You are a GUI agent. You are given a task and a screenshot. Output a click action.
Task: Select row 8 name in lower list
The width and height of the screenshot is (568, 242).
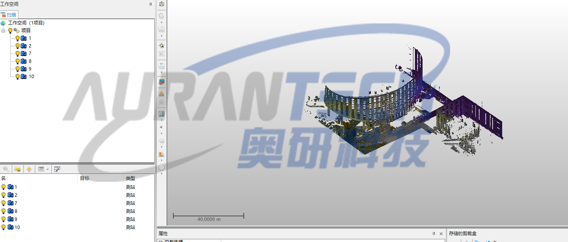click(16, 211)
